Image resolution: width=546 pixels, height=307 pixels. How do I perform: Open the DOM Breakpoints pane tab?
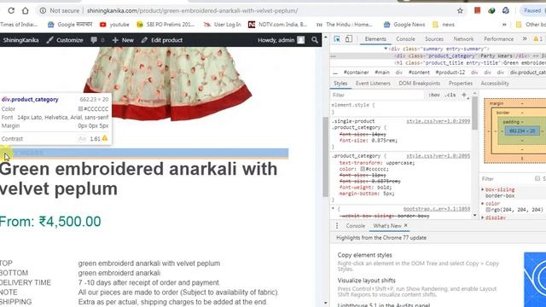[x=419, y=84]
